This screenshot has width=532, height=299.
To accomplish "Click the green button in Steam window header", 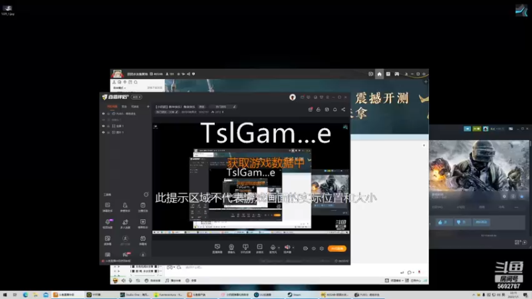I will pos(477,129).
